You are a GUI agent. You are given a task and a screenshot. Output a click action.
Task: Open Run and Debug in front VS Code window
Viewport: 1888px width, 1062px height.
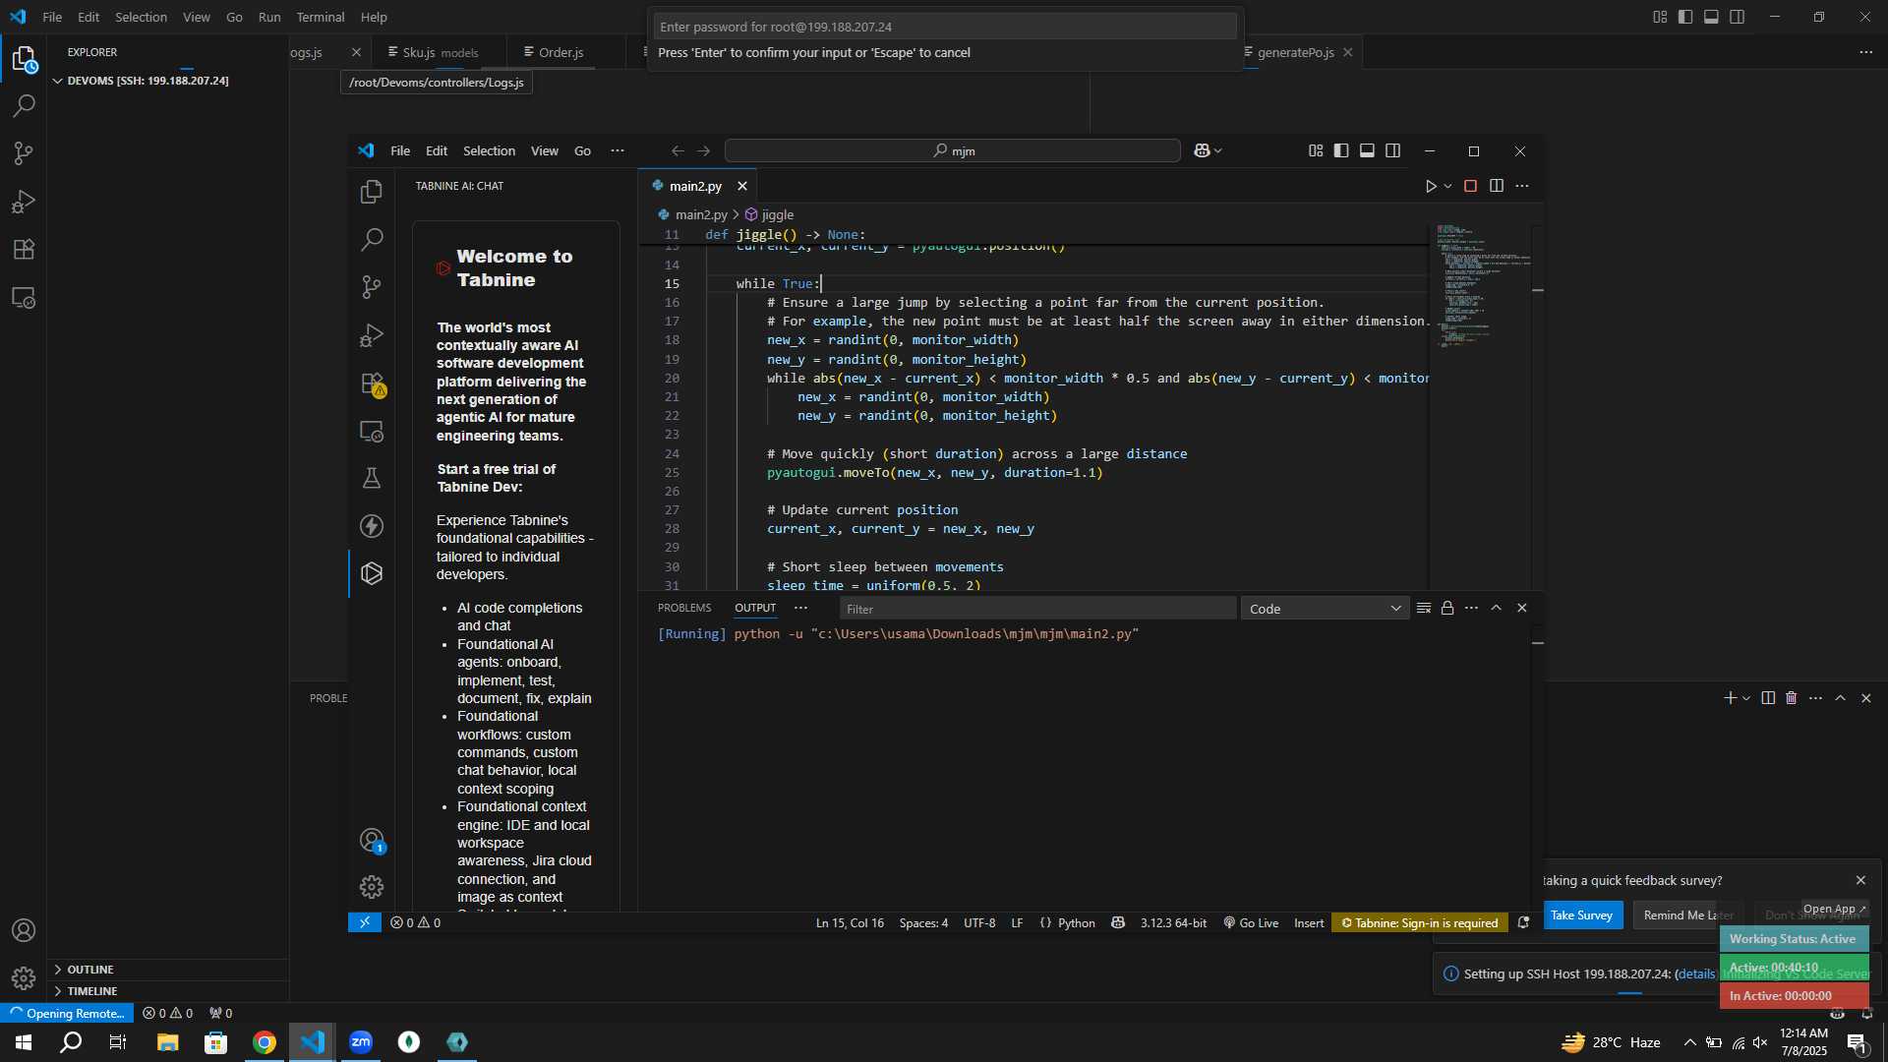(372, 335)
